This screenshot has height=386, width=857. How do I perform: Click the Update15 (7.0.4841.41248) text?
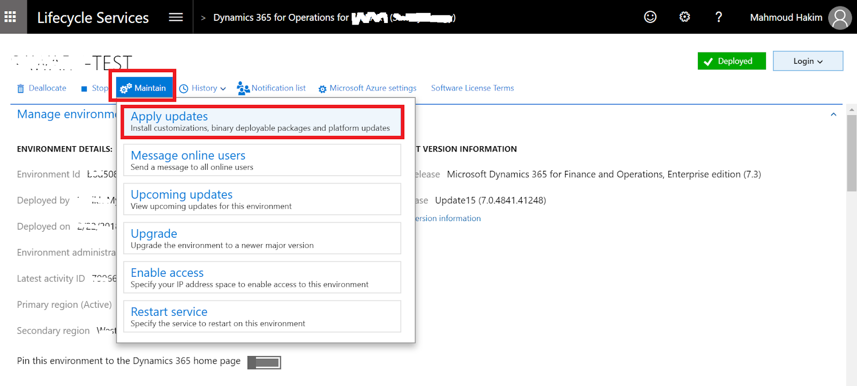[491, 200]
